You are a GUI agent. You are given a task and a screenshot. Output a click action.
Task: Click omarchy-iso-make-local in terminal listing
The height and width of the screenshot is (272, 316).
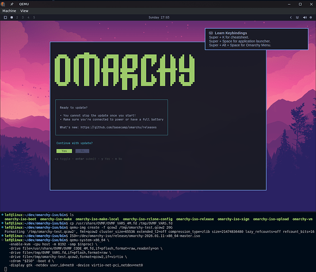[97, 219]
